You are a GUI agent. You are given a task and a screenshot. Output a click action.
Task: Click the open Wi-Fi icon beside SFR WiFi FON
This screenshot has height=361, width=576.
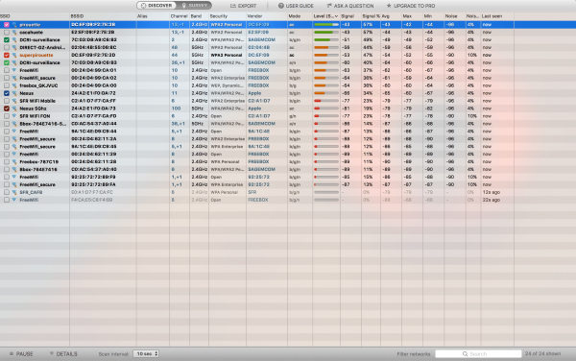(14, 116)
